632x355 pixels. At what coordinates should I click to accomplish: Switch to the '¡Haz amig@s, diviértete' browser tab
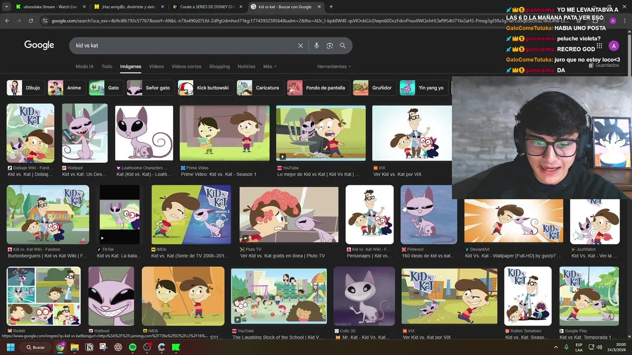point(128,7)
